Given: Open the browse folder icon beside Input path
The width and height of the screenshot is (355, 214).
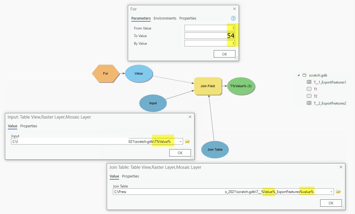Looking at the screenshot, I should pos(187,141).
